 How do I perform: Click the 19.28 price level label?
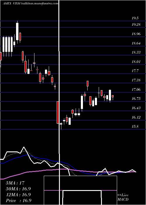point(136,24)
